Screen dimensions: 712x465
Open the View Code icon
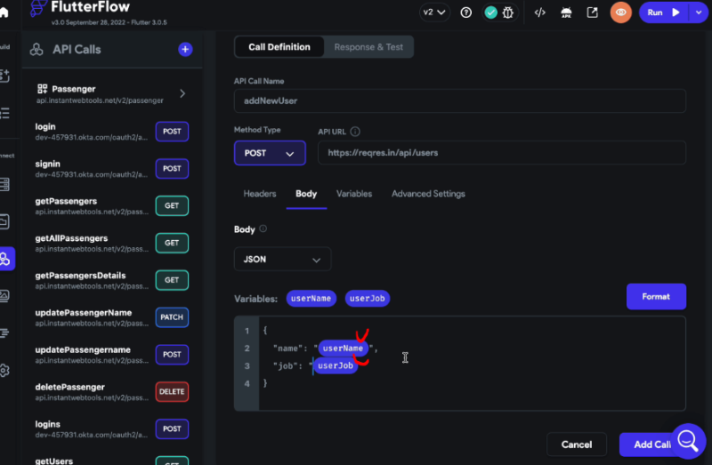[x=540, y=12]
